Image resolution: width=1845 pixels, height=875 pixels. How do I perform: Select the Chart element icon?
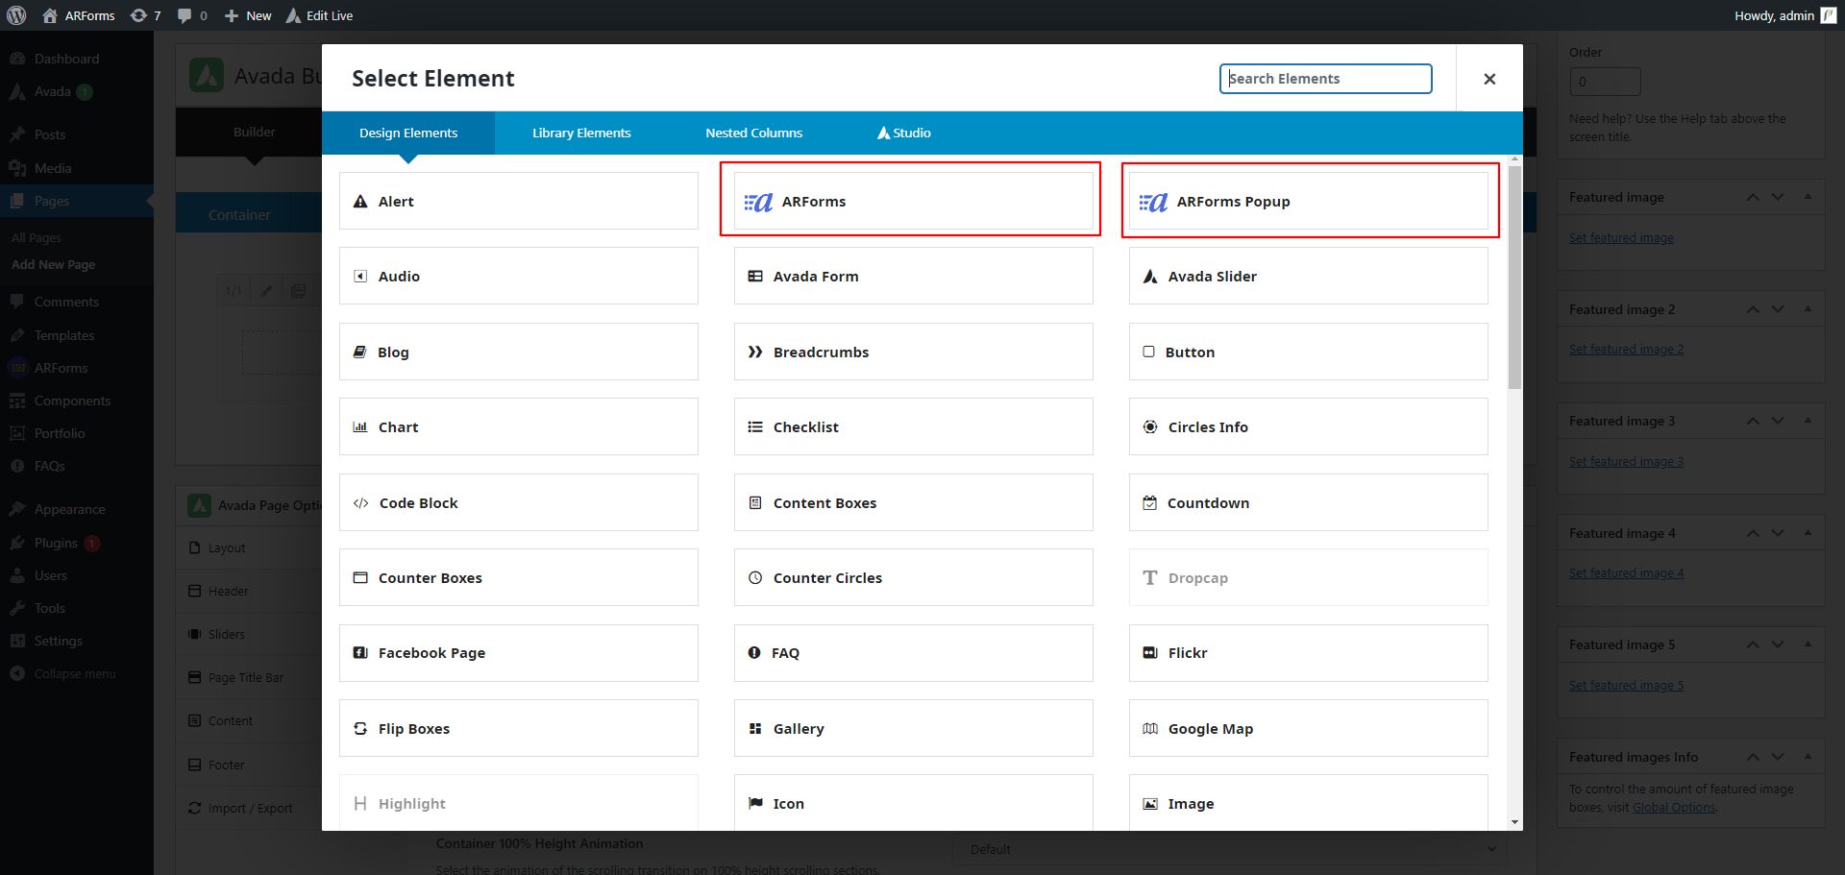tap(360, 427)
